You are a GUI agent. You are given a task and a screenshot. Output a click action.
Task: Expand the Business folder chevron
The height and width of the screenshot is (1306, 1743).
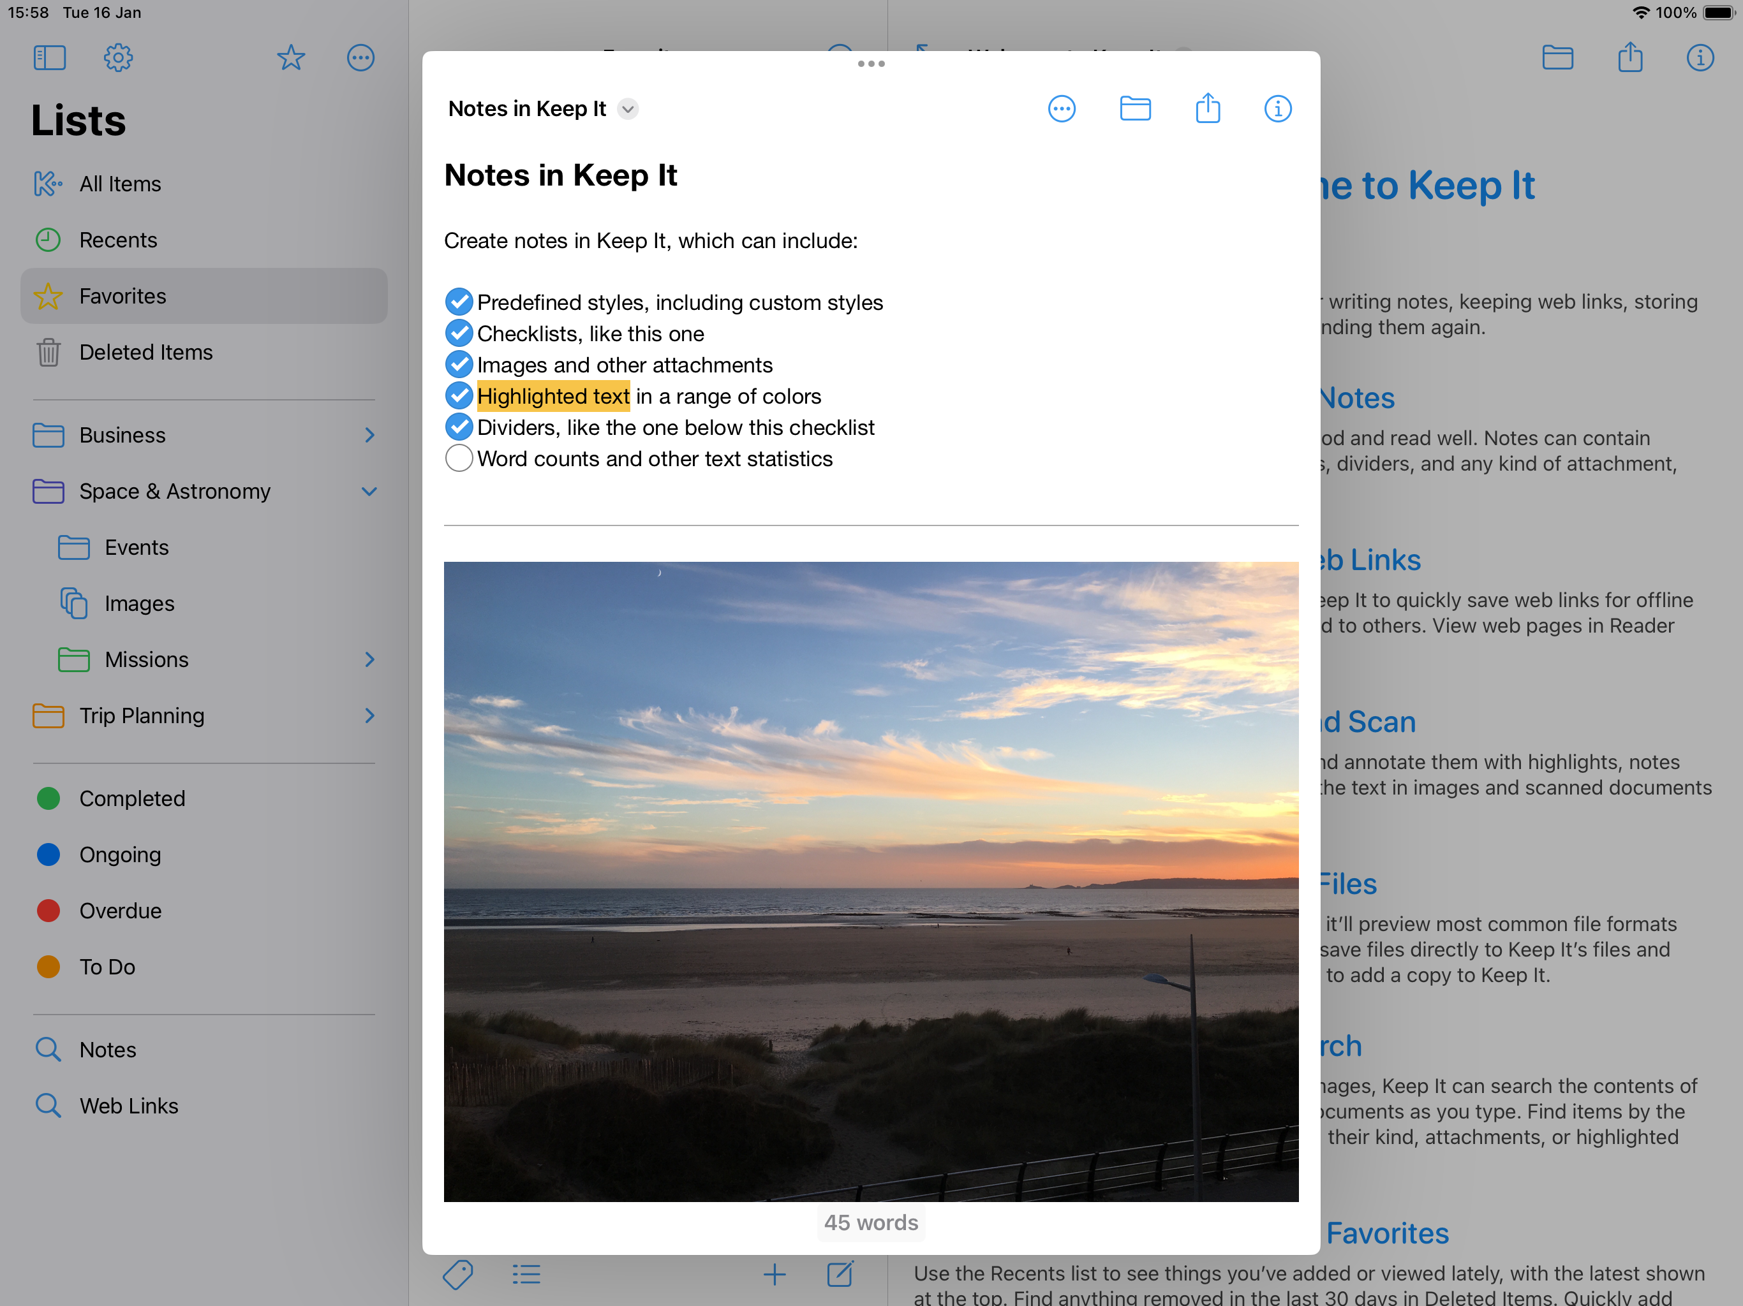[x=369, y=435]
